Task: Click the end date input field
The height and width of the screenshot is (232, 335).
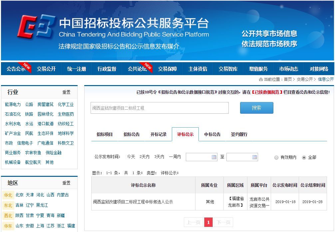Action: click(242, 157)
